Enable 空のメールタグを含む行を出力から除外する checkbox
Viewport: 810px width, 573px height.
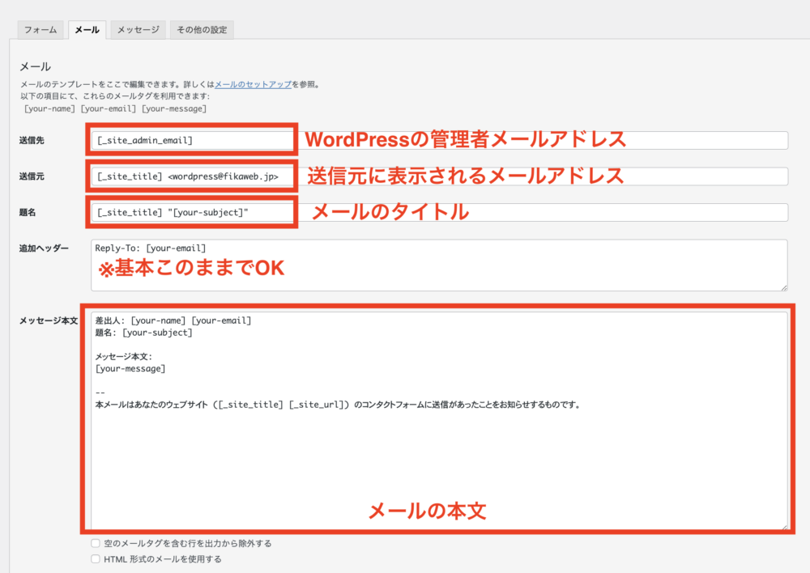pos(96,543)
